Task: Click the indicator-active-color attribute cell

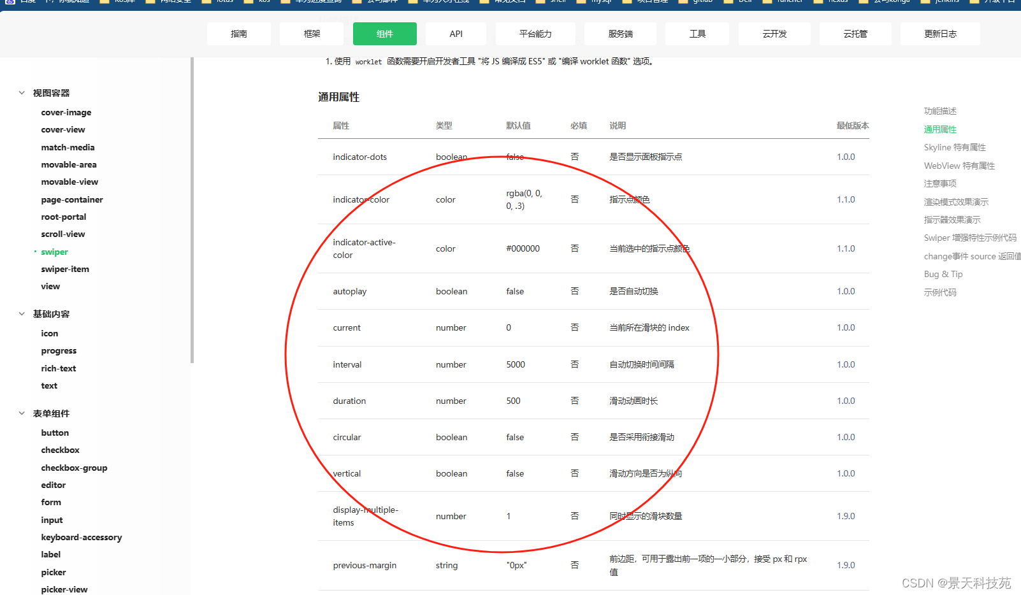Action: [364, 248]
